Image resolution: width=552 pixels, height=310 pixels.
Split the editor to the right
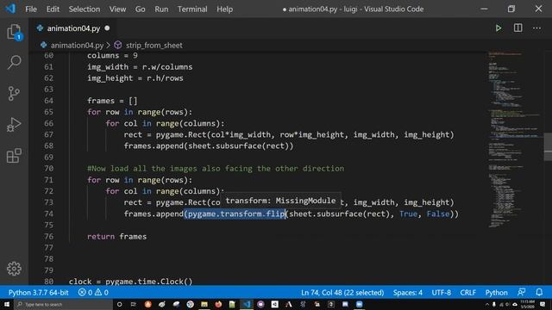(x=517, y=28)
